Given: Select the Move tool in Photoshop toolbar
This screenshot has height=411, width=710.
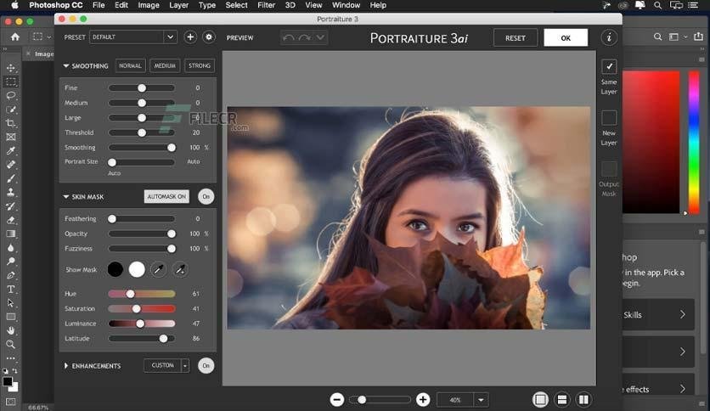Looking at the screenshot, I should 11,68.
